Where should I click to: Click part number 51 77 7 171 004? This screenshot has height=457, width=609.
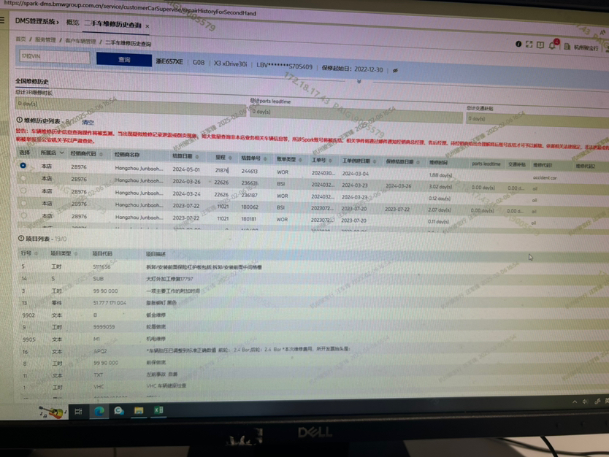coord(110,302)
